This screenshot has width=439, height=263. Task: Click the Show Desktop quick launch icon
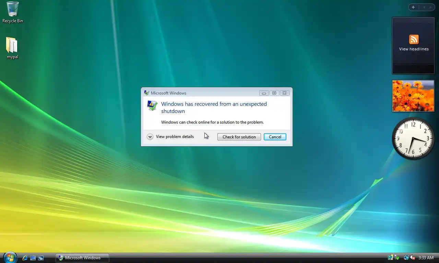point(33,258)
